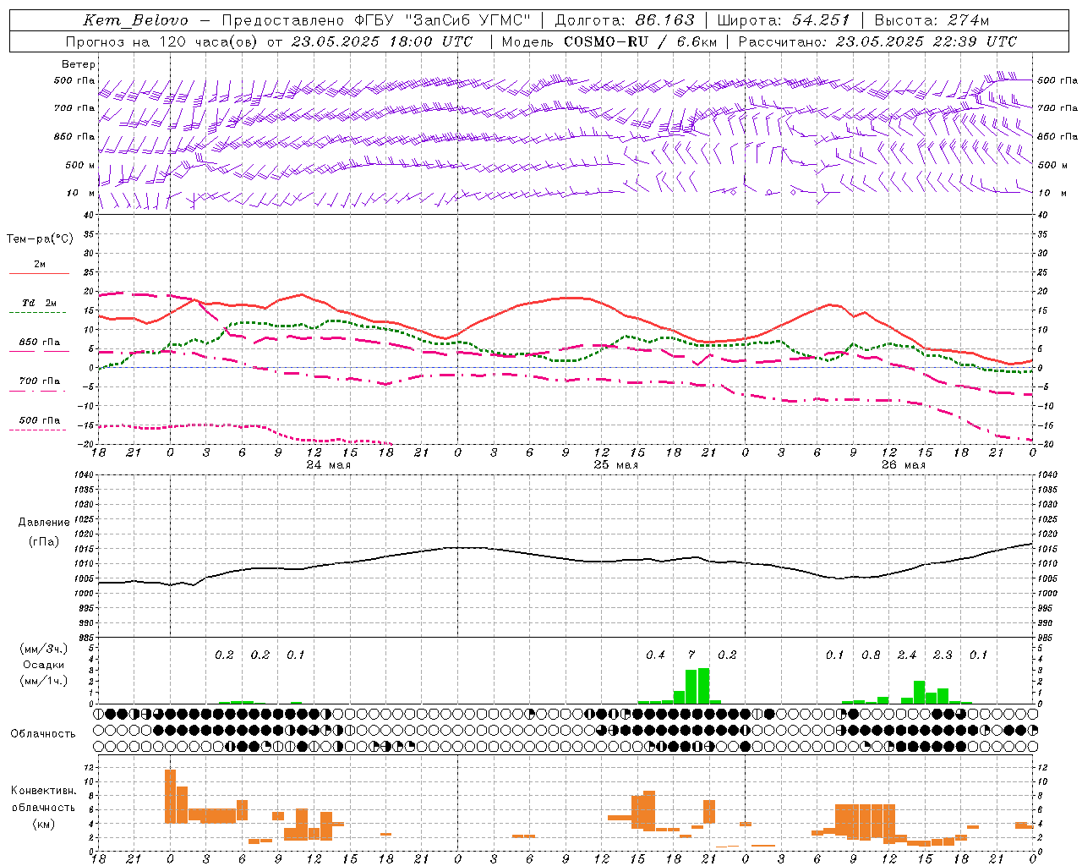Click the 25 мая date label
Image resolution: width=1082 pixels, height=866 pixels.
tap(616, 465)
